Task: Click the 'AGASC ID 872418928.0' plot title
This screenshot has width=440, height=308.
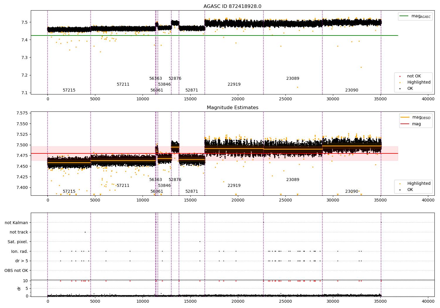Action: 232,6
